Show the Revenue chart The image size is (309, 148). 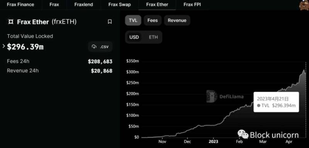click(177, 20)
